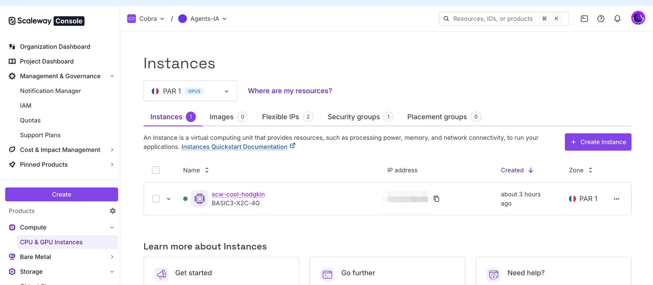Open the Products settings gear icon
The width and height of the screenshot is (653, 285).
113,211
